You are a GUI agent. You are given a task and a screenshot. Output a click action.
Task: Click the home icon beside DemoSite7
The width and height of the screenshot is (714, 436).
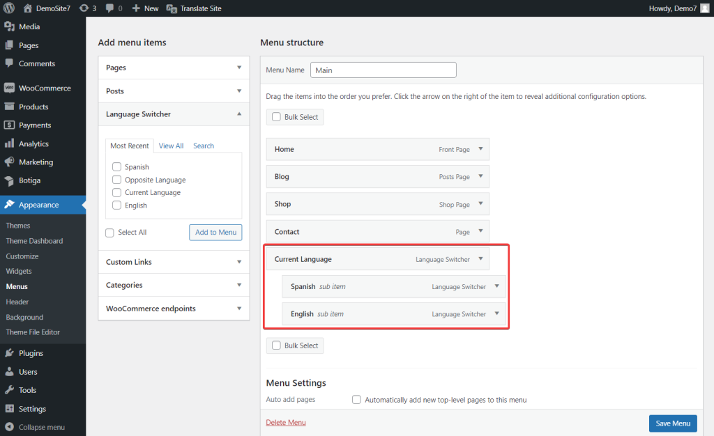(28, 8)
